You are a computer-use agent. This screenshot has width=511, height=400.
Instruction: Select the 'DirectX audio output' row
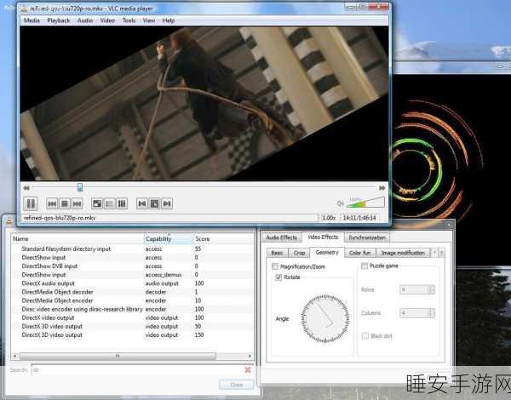[132, 283]
